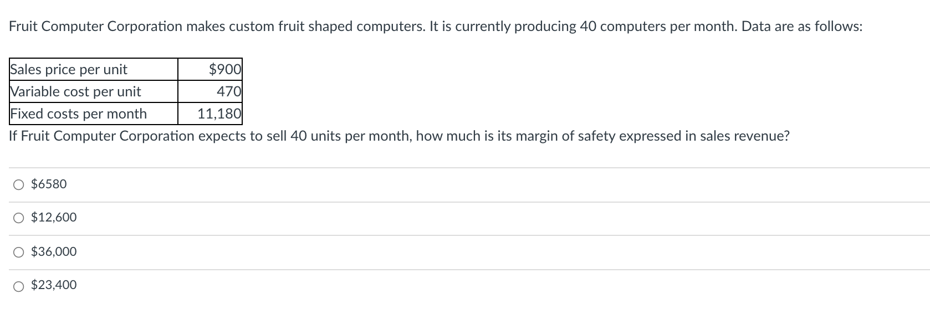Image resolution: width=930 pixels, height=309 pixels.
Task: Click the 470 value cell
Action: click(x=210, y=91)
